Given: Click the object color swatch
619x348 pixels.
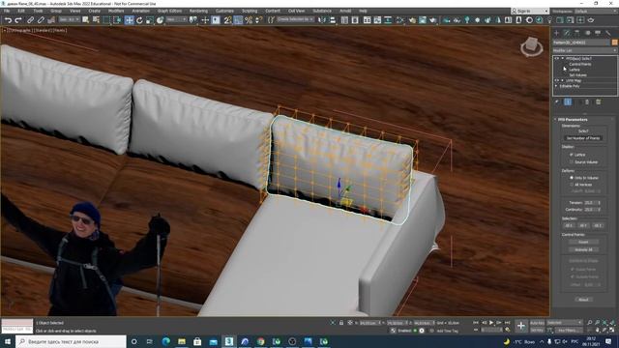Looking at the screenshot, I should tap(615, 43).
